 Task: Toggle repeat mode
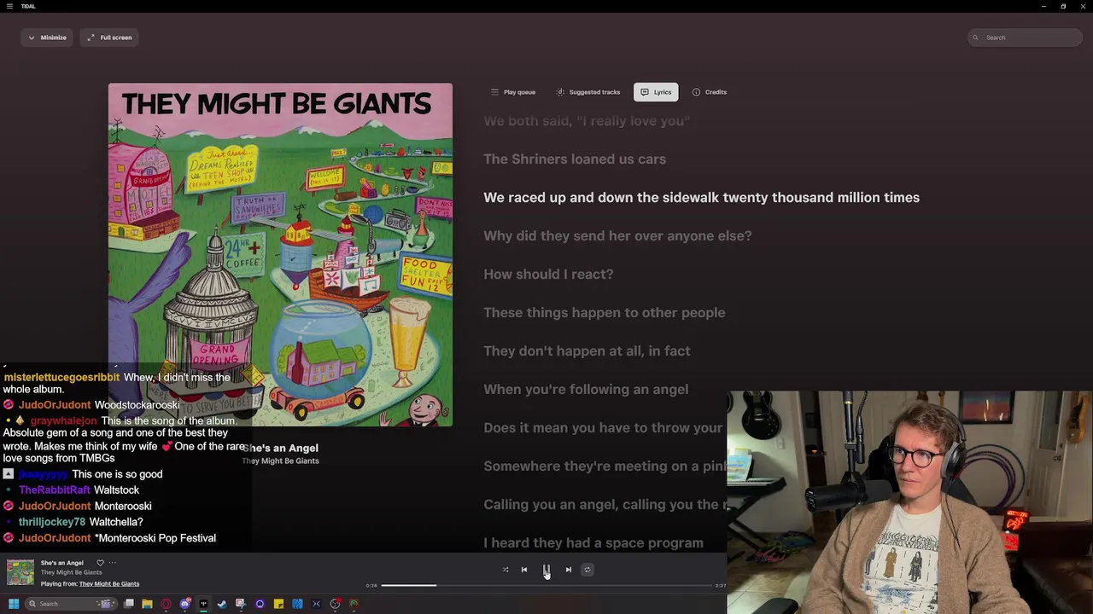click(x=587, y=570)
